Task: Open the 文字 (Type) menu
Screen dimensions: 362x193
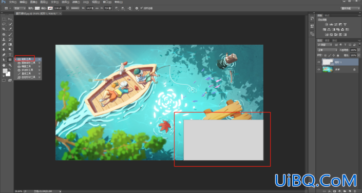Action: pyautogui.click(x=54, y=2)
